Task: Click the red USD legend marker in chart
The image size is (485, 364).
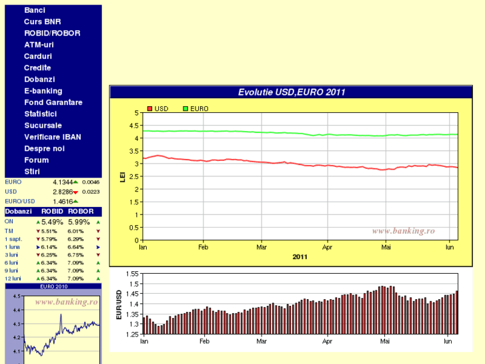Action: tap(150, 109)
